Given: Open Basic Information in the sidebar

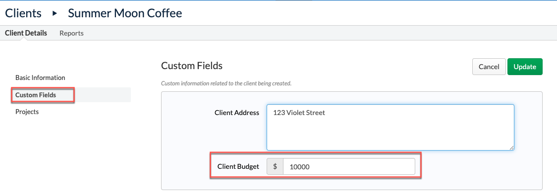Looking at the screenshot, I should (40, 78).
